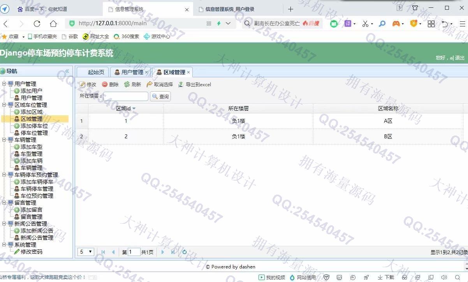Click the 删除 delete toolbar button
The image size is (468, 282).
tap(110, 84)
